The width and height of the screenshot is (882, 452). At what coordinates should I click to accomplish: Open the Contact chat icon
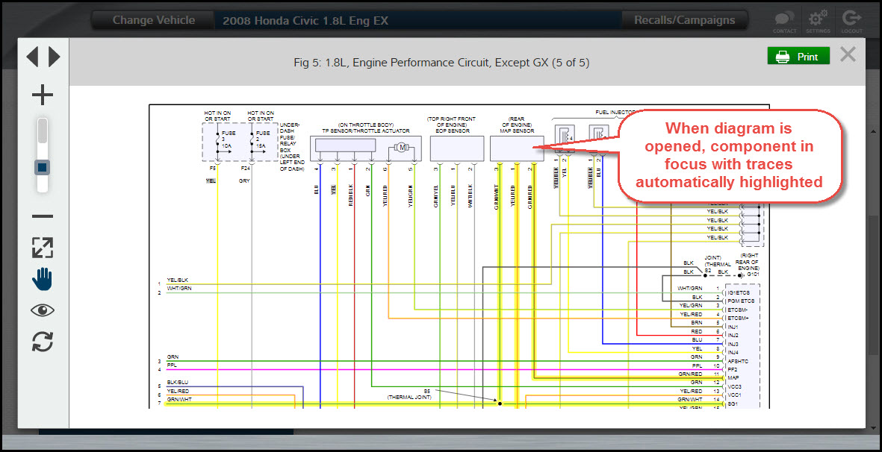[x=784, y=20]
